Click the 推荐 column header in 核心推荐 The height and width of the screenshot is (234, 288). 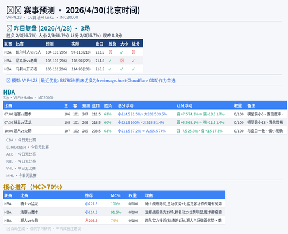pyautogui.click(x=89, y=195)
